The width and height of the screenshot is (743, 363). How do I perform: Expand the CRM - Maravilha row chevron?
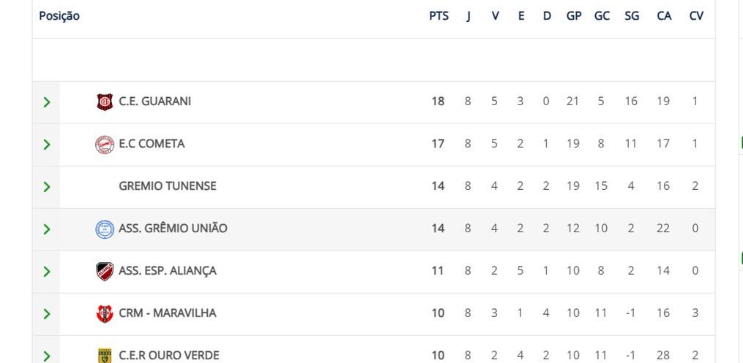[x=47, y=313]
